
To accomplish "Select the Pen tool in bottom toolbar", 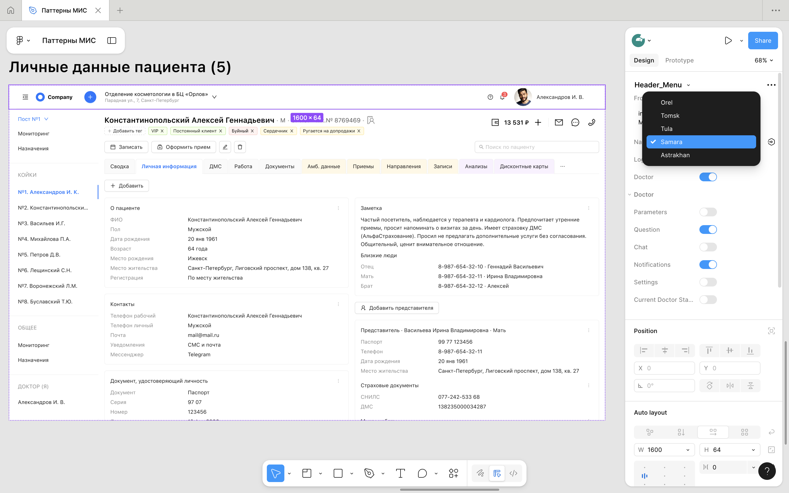I will click(369, 473).
